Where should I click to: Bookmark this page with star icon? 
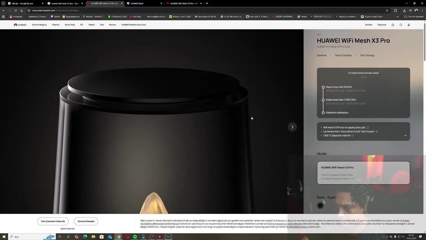coord(387,10)
